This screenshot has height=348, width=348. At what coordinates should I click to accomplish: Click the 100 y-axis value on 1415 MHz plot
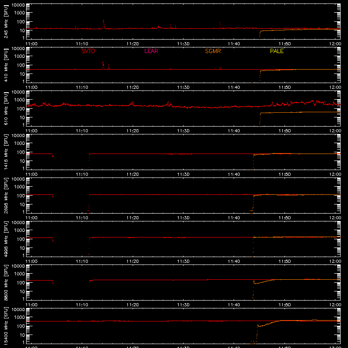click(21, 152)
